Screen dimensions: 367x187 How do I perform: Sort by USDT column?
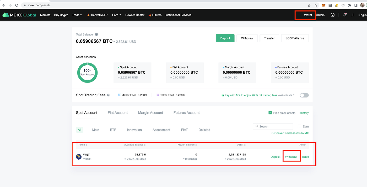[241, 145]
